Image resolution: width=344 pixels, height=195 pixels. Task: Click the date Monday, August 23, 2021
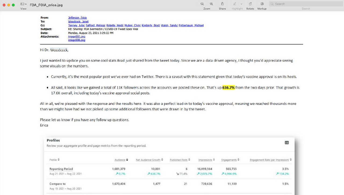[91, 33]
